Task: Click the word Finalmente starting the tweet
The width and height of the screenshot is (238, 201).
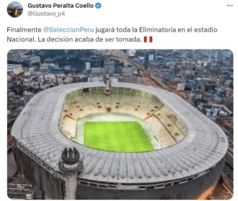Action: [24, 30]
